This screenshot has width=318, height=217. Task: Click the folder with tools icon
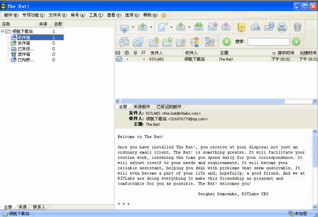click(x=181, y=42)
